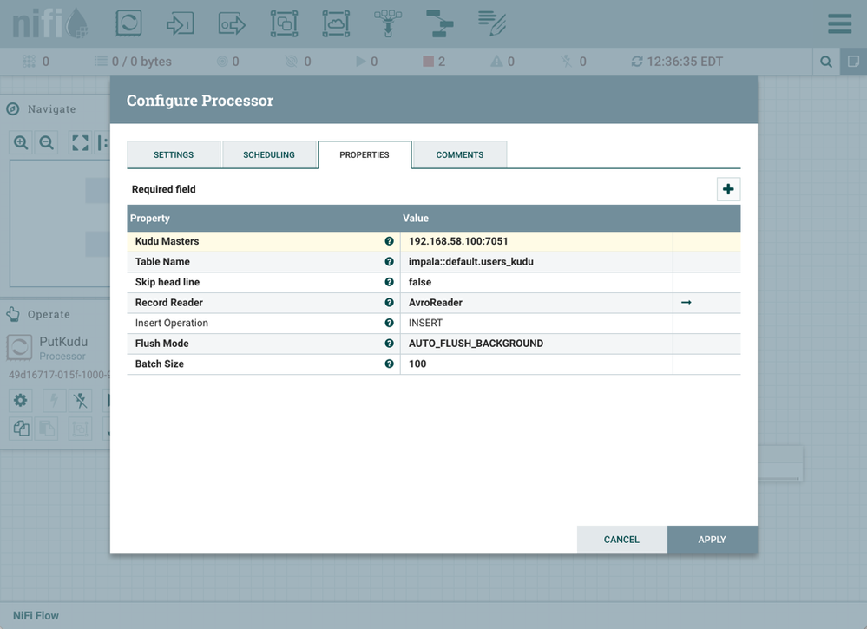Click the Copy icon in Operate panel
867x629 pixels.
(20, 428)
